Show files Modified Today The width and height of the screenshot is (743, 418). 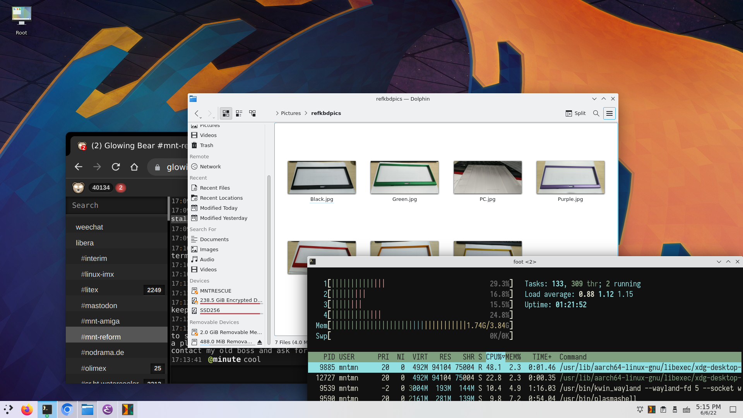coord(226,208)
